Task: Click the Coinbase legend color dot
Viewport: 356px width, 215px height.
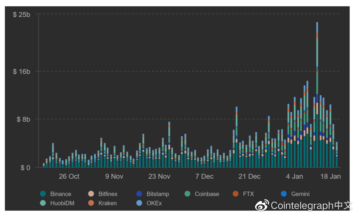Action: click(x=187, y=194)
